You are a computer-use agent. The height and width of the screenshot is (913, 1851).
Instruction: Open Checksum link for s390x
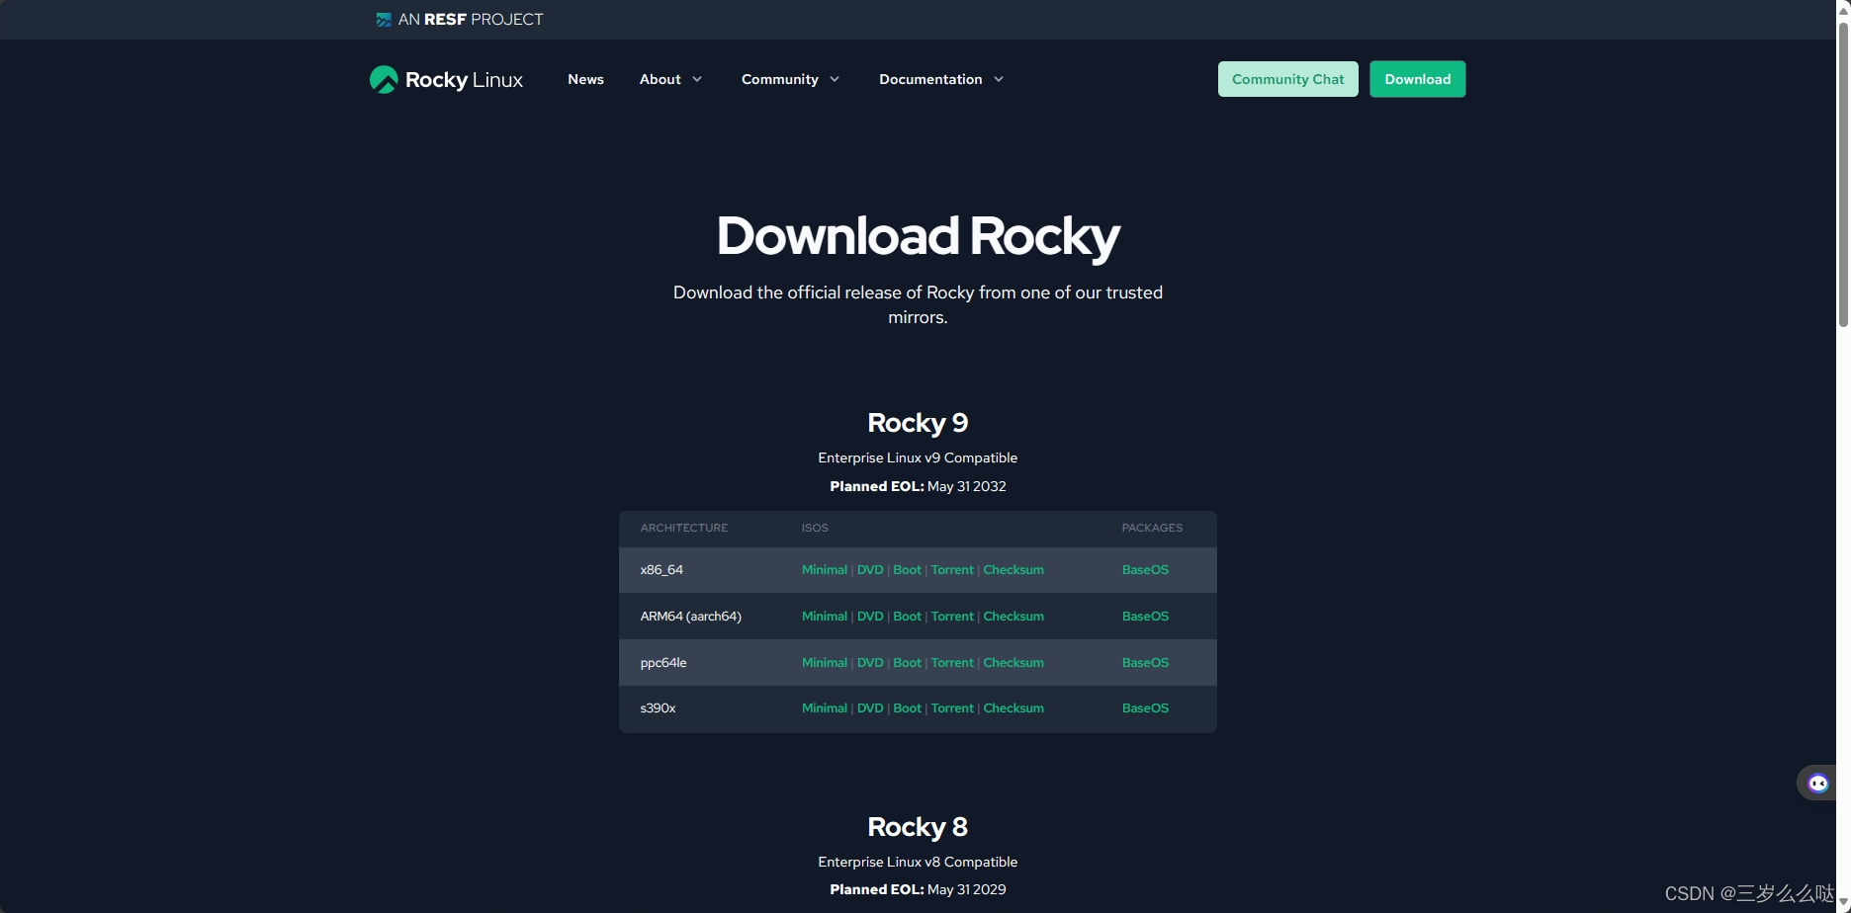coord(1014,708)
